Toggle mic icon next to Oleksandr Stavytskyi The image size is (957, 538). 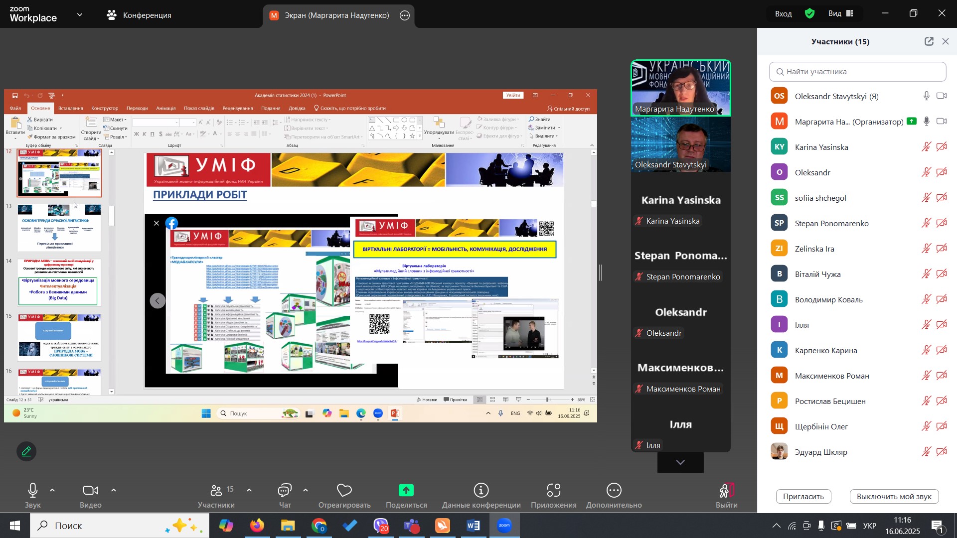click(x=926, y=96)
